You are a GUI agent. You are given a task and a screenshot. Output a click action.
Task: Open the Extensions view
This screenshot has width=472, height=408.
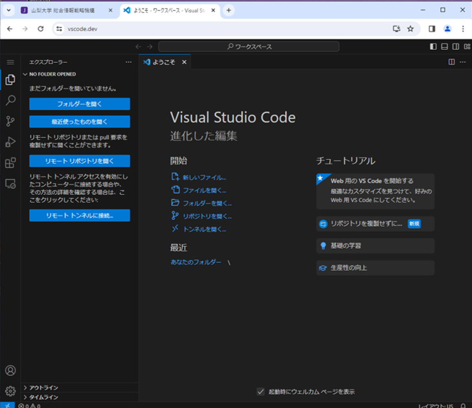pyautogui.click(x=10, y=163)
